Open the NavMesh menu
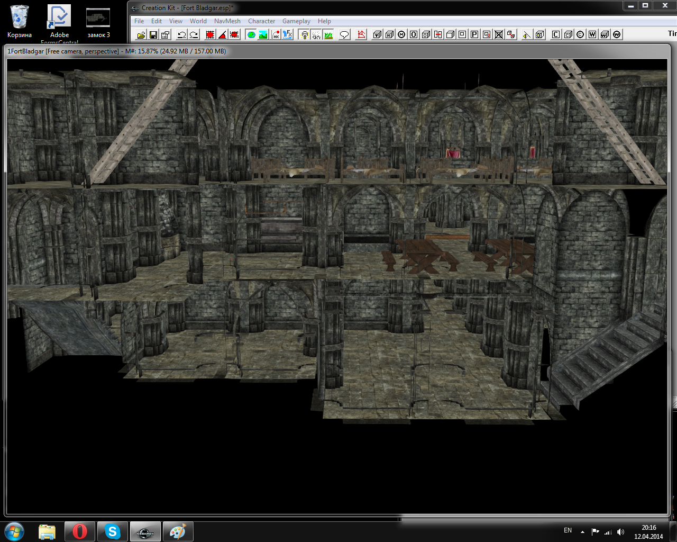 [227, 21]
